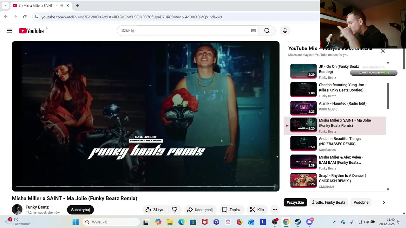Open the Funky Beatz channel avatar
Image resolution: width=406 pixels, height=228 pixels.
(17, 210)
